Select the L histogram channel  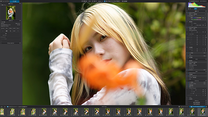204,9
